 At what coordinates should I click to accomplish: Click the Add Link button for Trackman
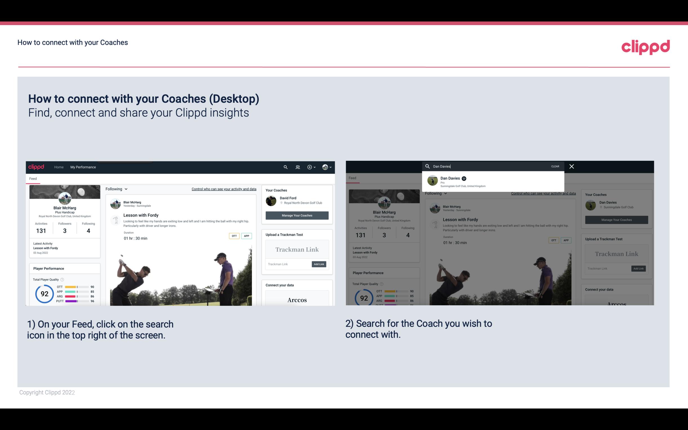(x=319, y=264)
